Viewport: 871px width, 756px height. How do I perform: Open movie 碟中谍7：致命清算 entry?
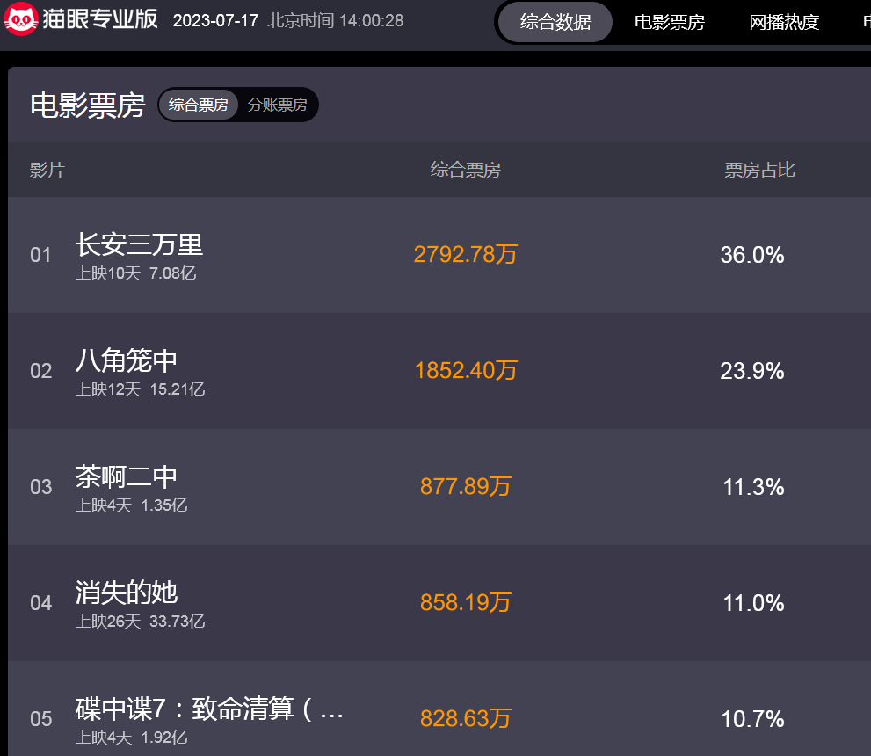tap(209, 709)
